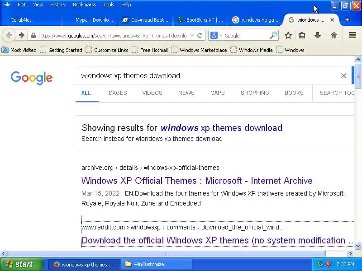The width and height of the screenshot is (362, 271).
Task: Click the red security shield tray icon
Action: 328,264
